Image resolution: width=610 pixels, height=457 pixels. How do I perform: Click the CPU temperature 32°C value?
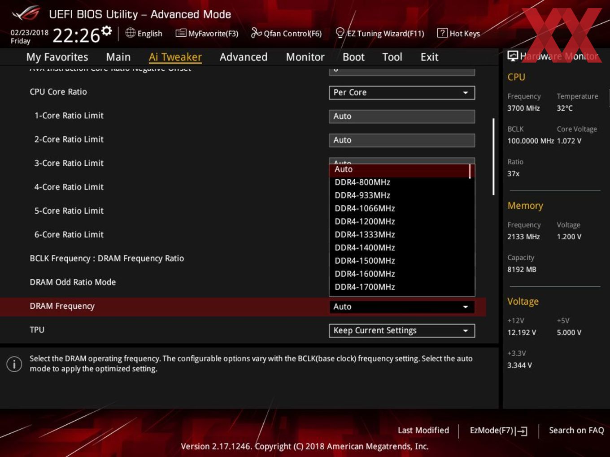click(x=565, y=108)
